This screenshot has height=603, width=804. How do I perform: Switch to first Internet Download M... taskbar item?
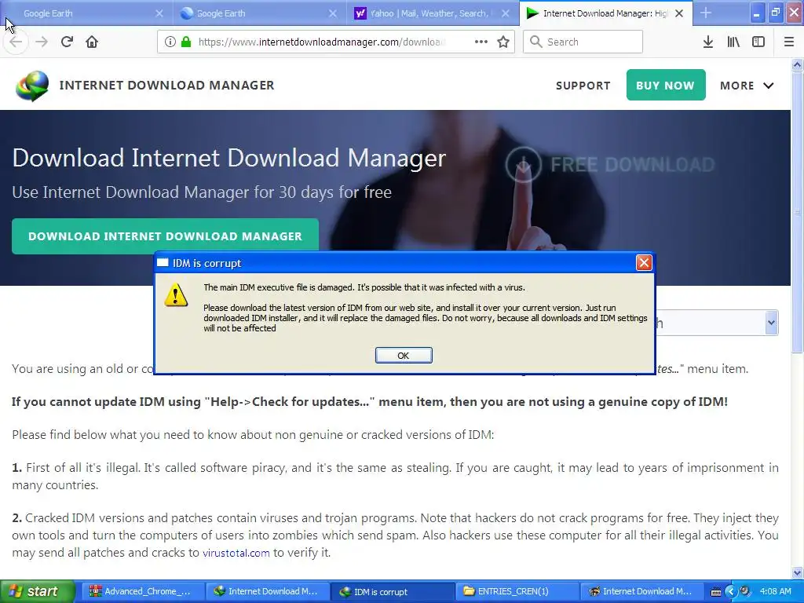pos(267,592)
